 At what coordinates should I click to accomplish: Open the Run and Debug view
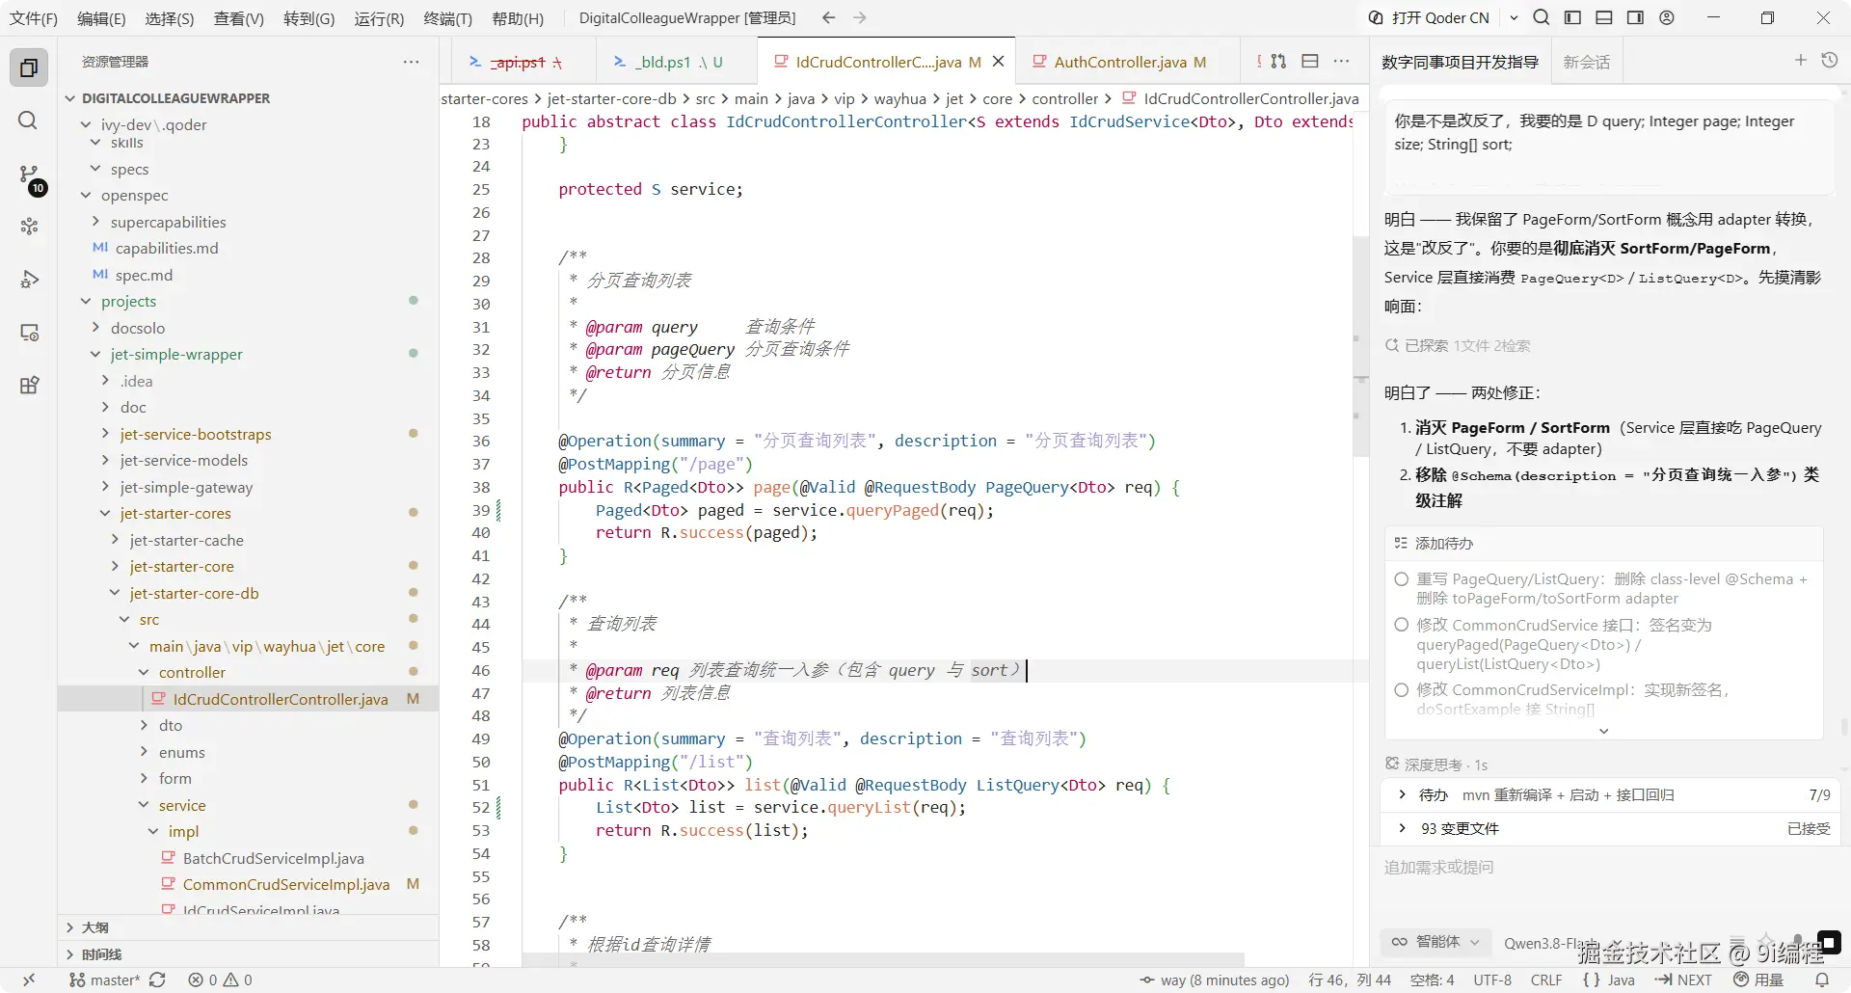[x=29, y=280]
